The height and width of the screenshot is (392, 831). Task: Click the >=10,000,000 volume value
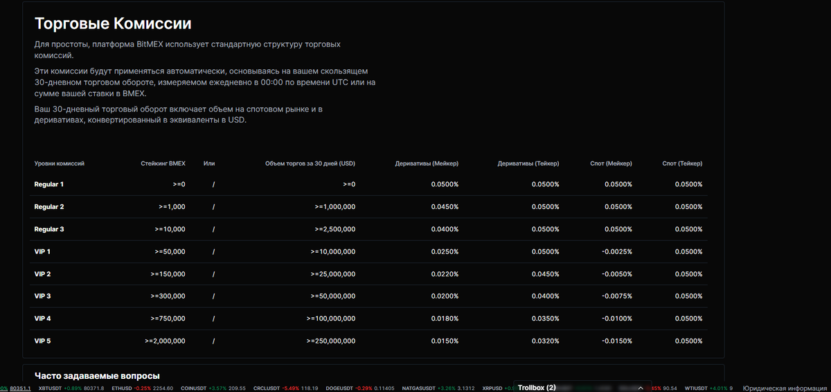coord(333,251)
